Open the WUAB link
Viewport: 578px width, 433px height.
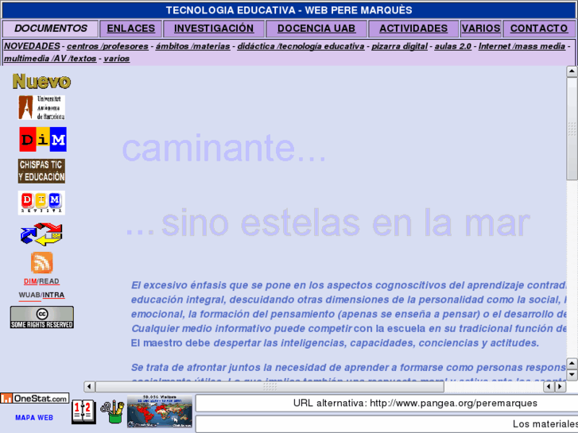click(29, 296)
